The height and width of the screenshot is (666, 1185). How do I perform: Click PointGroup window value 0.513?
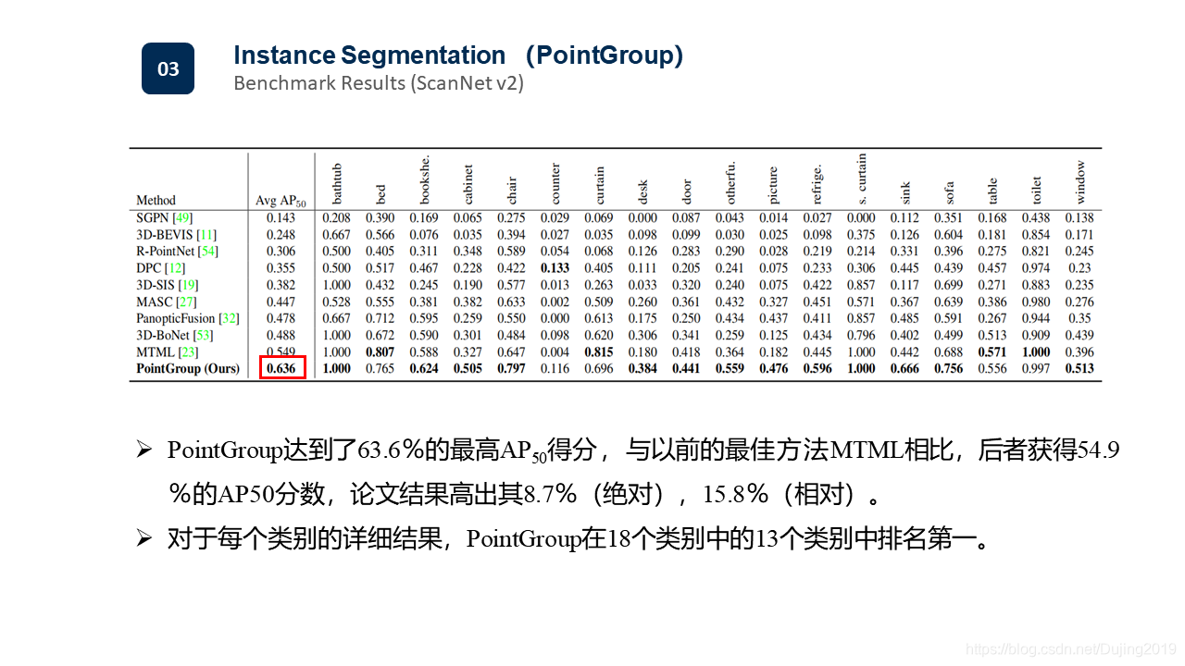click(x=1079, y=369)
